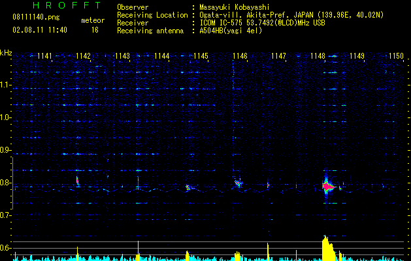Click the small echo below the 1147 marker

point(268,185)
